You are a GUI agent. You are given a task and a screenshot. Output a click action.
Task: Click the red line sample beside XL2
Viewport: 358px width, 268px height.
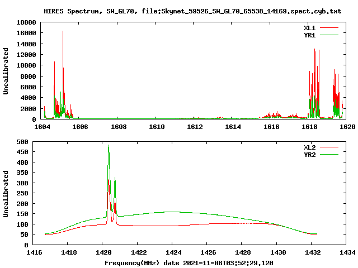(x=329, y=147)
